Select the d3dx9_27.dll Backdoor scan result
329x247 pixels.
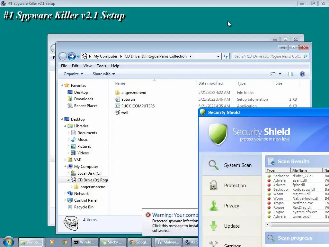click(x=297, y=176)
